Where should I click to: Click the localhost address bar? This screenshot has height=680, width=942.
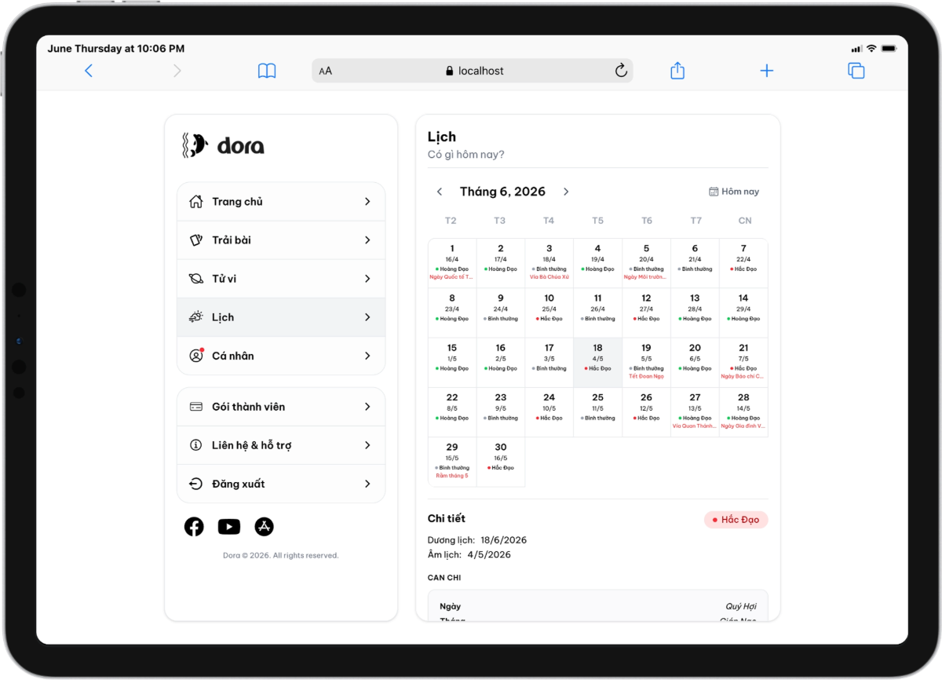tap(473, 71)
